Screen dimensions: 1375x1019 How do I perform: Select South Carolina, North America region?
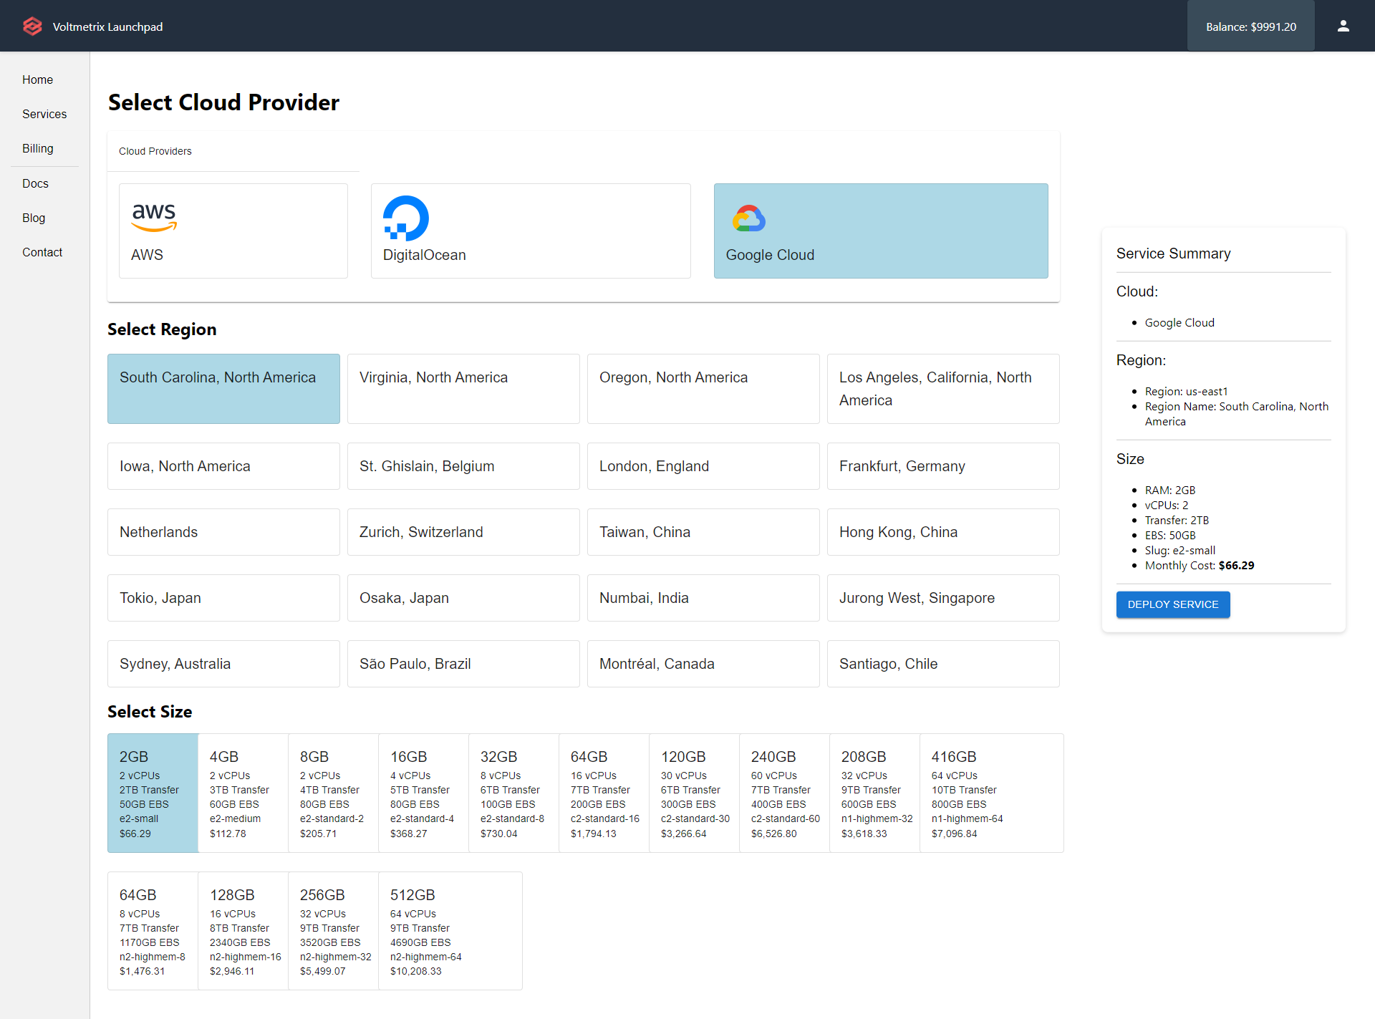223,389
